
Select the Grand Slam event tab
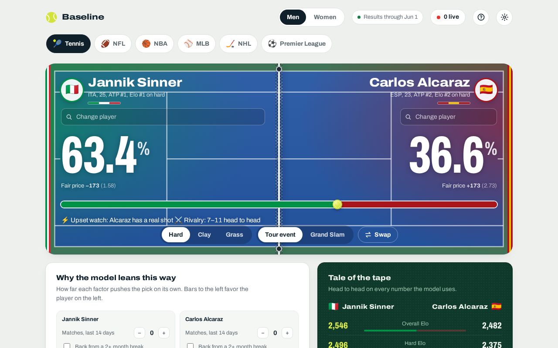(327, 235)
